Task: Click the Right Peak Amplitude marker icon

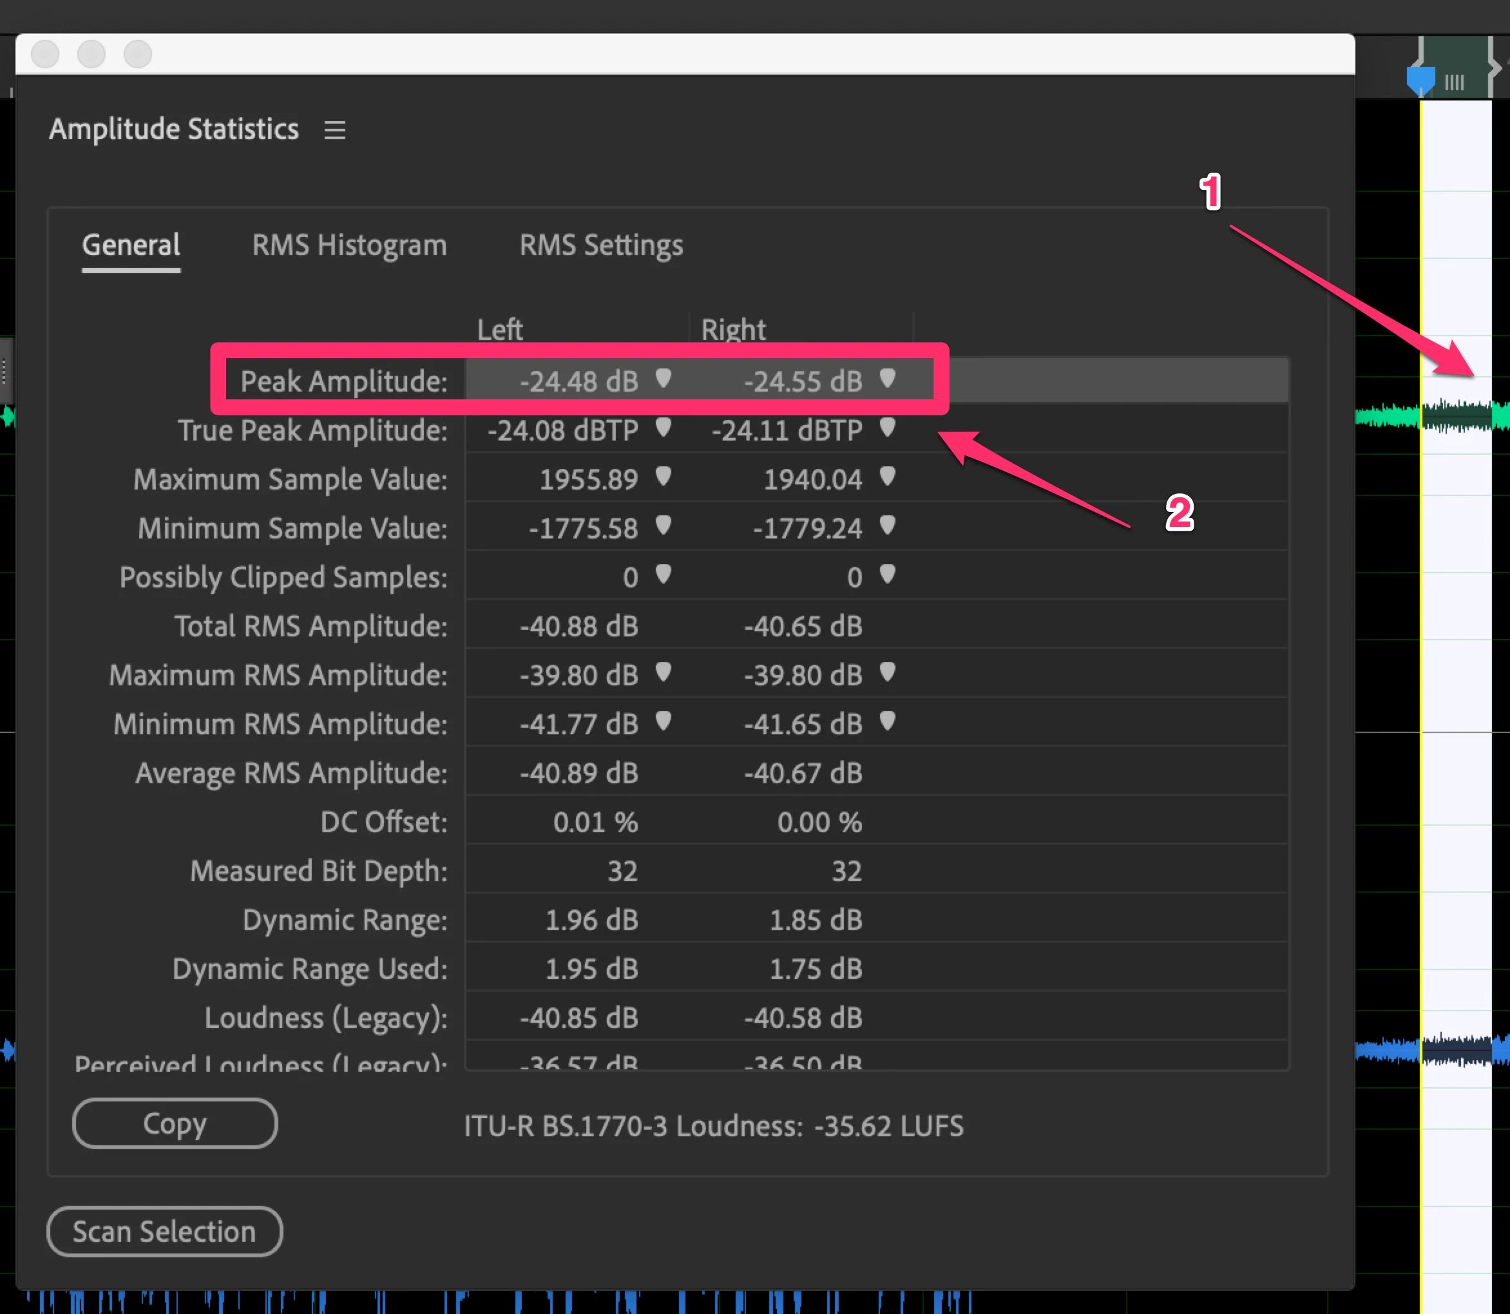Action: pos(887,378)
